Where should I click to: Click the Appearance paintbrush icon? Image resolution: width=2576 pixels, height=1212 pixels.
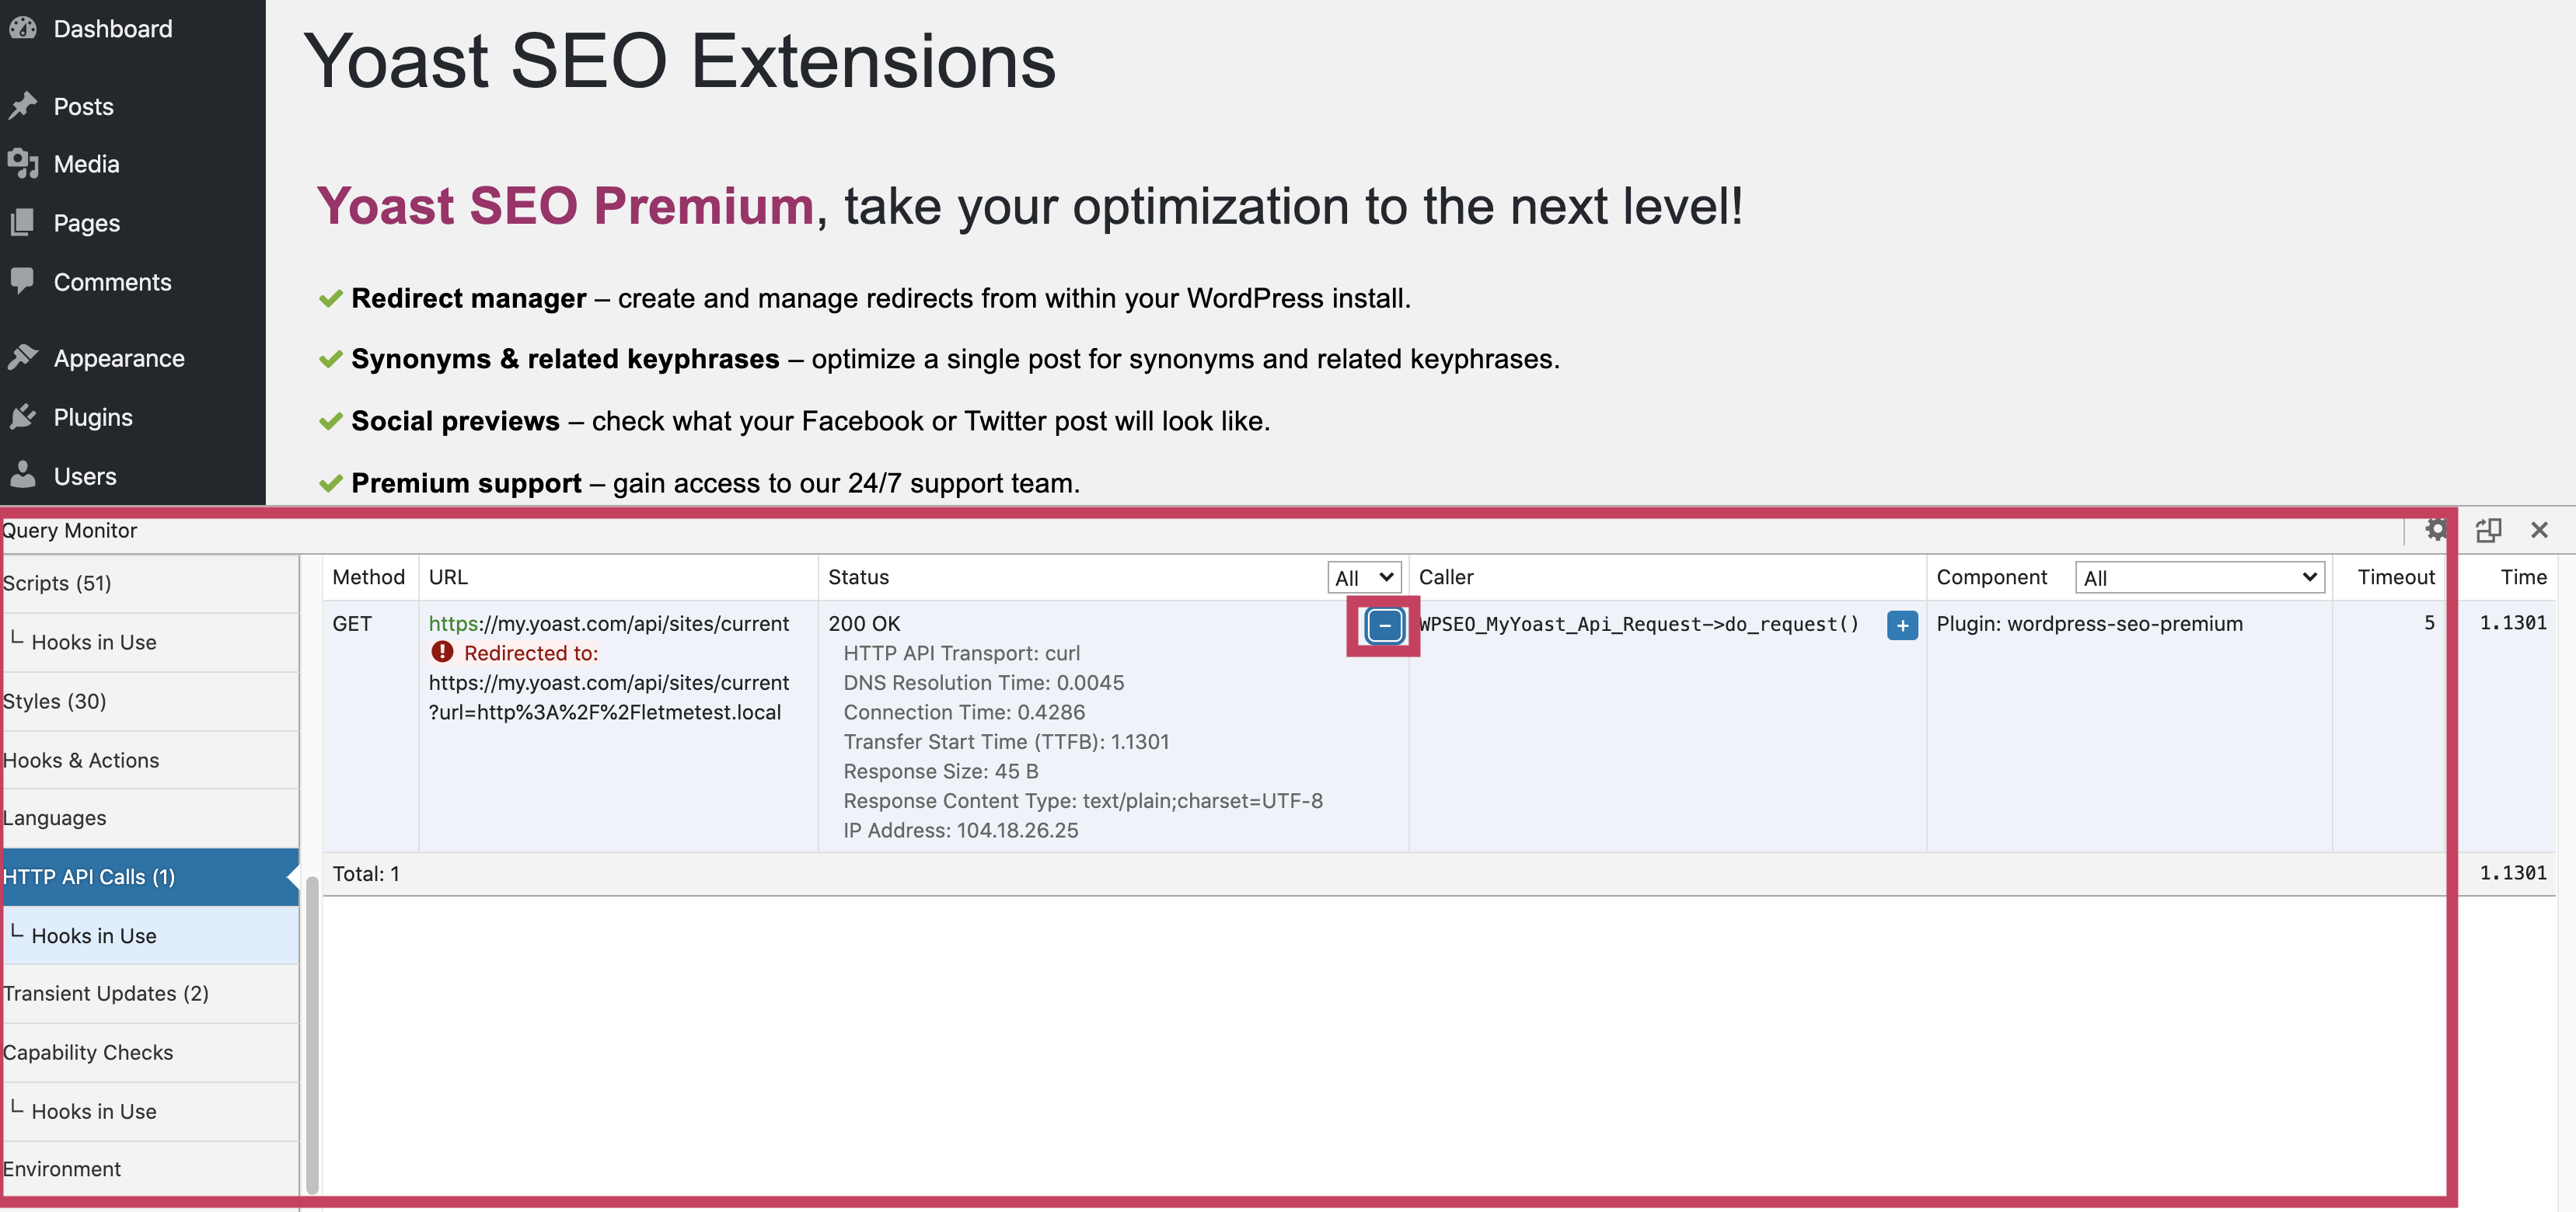[x=22, y=357]
